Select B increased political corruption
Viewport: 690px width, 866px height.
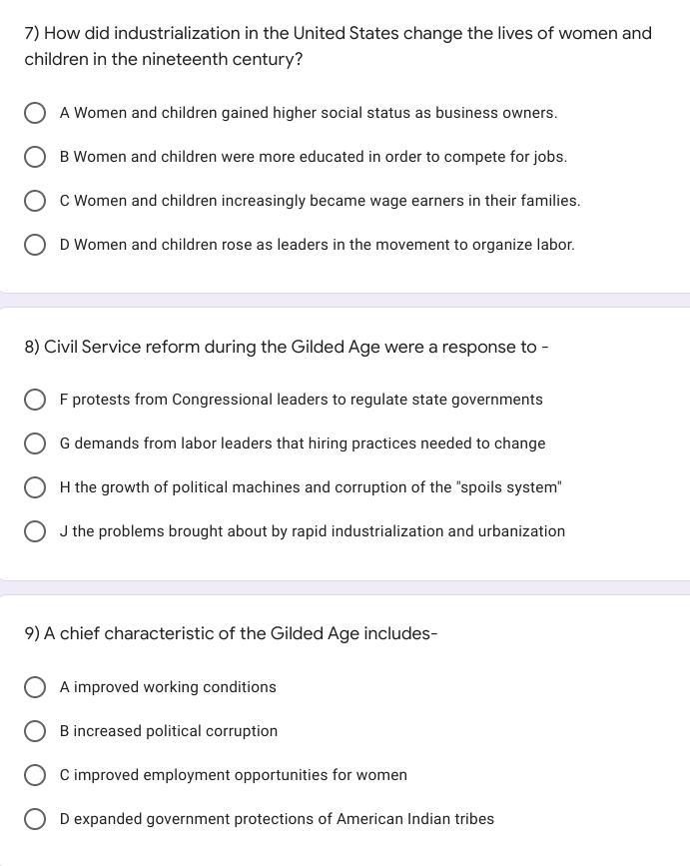click(x=34, y=731)
